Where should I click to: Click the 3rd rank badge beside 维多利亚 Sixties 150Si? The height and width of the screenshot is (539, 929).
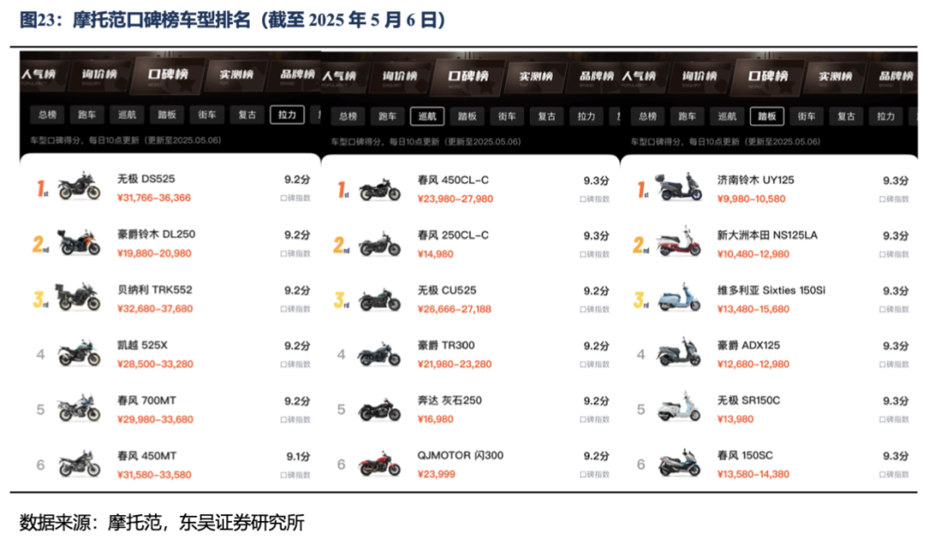[640, 300]
